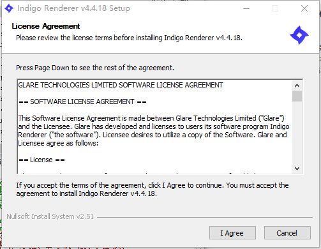
Task: Click the disabled maximize button
Action: click(x=275, y=8)
